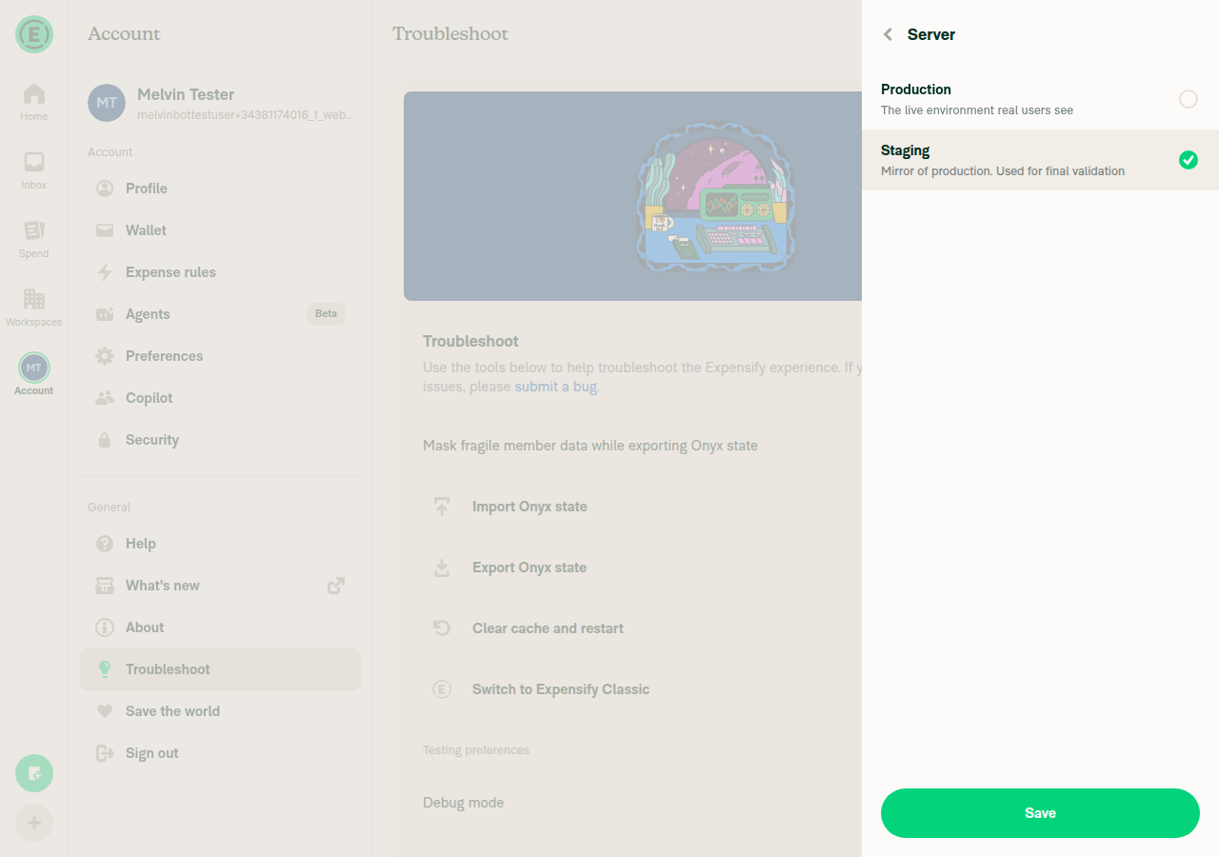Image resolution: width=1219 pixels, height=857 pixels.
Task: Click the Mask fragile member data label
Action: [x=590, y=446]
